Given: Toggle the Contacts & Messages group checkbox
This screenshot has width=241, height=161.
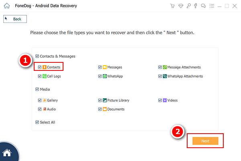Looking at the screenshot, I should 37,56.
